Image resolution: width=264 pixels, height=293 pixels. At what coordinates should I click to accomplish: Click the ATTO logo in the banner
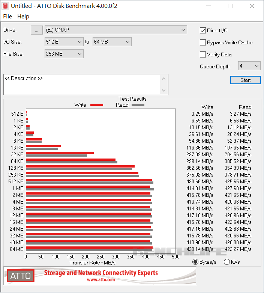click(x=21, y=276)
